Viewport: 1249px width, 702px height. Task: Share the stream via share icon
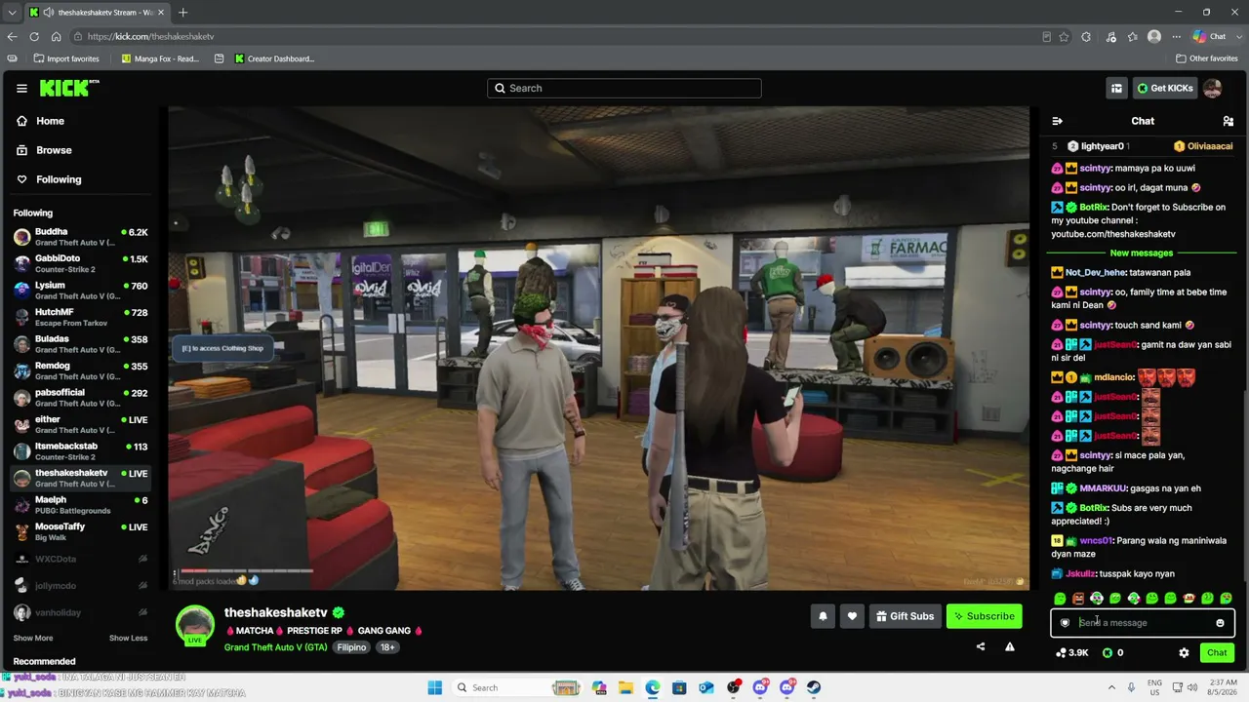coord(981,646)
